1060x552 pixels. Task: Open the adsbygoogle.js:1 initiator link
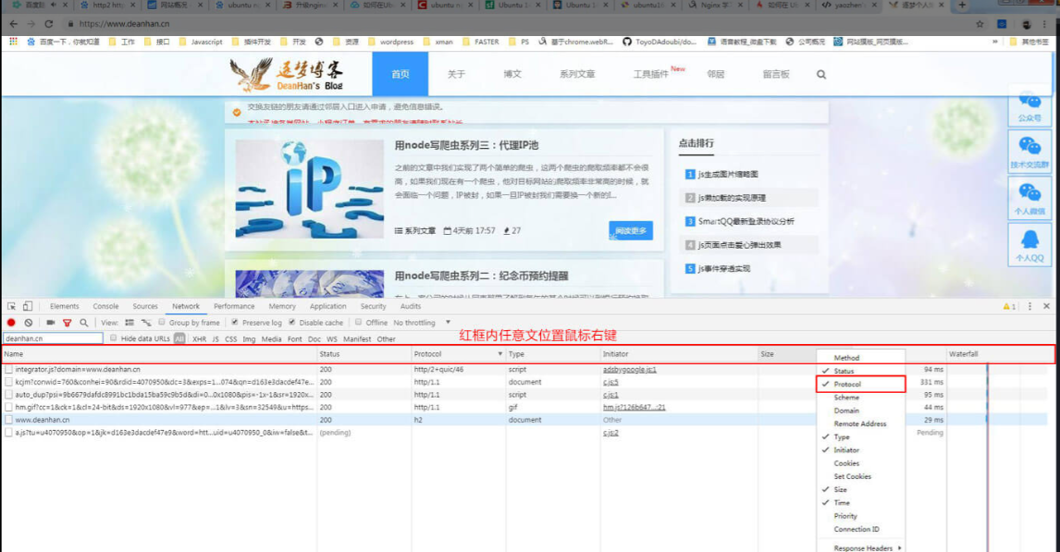pos(629,370)
